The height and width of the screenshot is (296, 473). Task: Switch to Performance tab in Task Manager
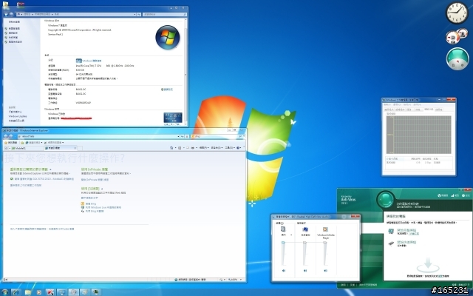418,110
